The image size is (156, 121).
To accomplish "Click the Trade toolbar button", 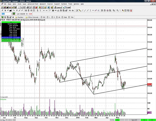I will click(x=67, y=7).
